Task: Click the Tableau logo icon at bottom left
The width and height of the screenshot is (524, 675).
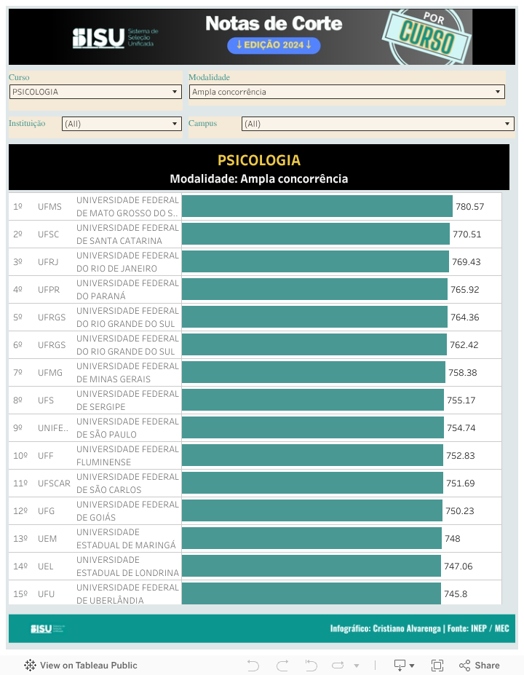Action: [x=31, y=665]
